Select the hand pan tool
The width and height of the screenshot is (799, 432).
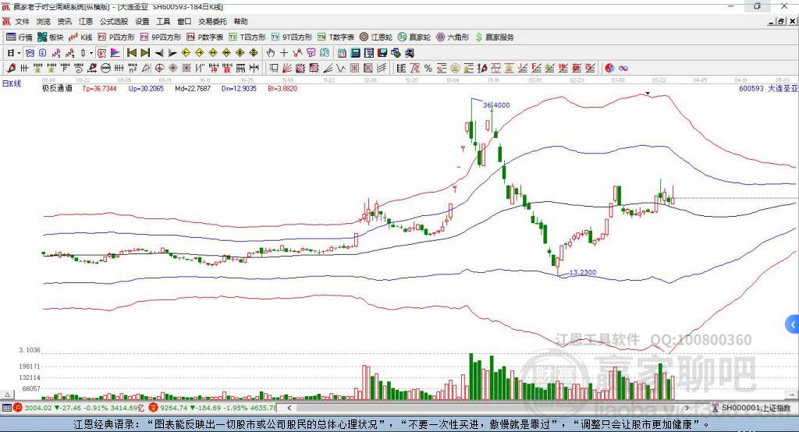[x=270, y=53]
